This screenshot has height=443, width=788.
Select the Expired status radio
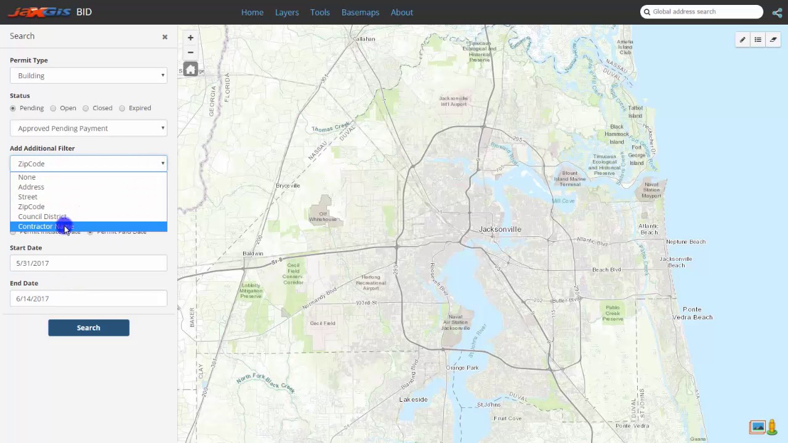pyautogui.click(x=122, y=108)
